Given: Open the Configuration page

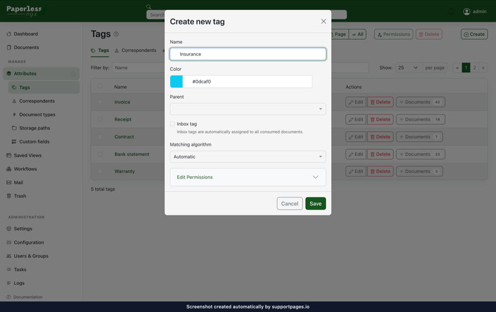Looking at the screenshot, I should point(29,243).
